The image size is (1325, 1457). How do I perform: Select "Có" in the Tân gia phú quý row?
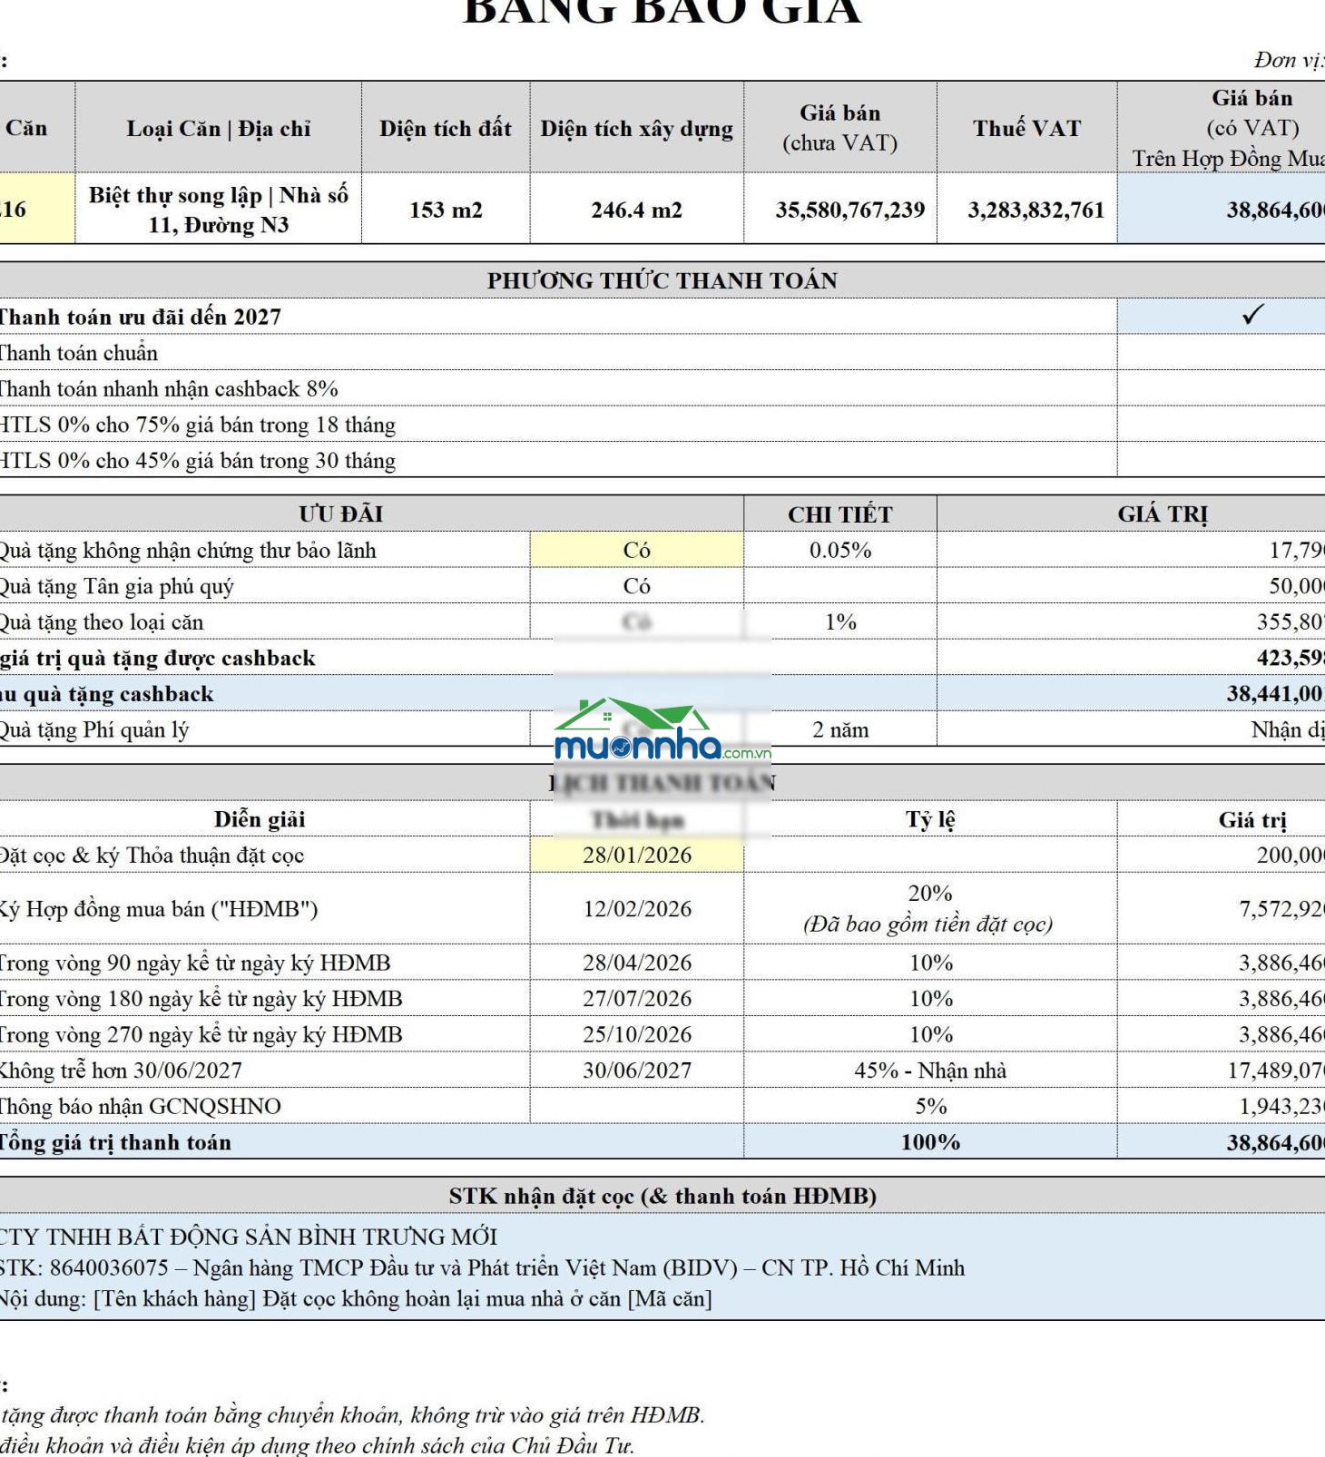pos(637,586)
